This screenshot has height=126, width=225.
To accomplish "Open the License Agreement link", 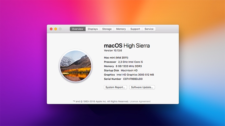I will 140,101.
